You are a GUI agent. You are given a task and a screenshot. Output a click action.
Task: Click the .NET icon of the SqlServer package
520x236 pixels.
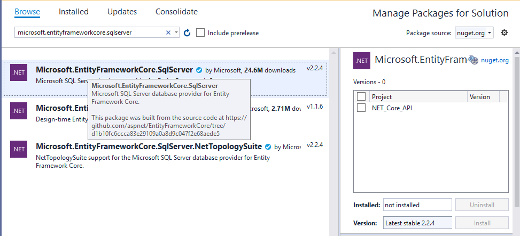pyautogui.click(x=19, y=73)
